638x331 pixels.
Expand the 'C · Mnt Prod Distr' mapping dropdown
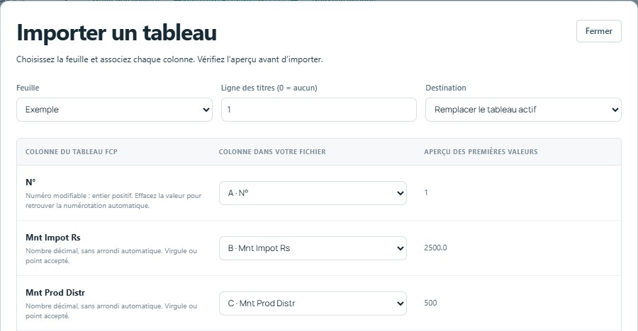click(x=313, y=303)
